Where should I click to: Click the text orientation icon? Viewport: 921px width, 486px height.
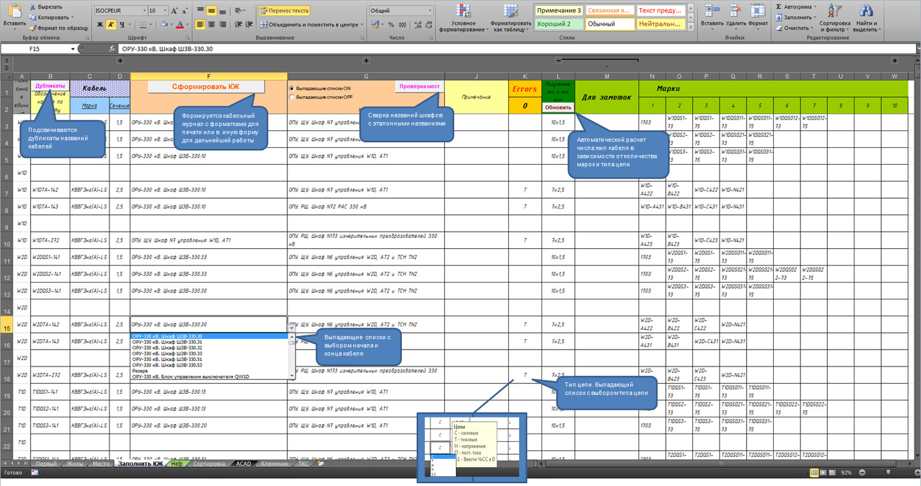[239, 10]
